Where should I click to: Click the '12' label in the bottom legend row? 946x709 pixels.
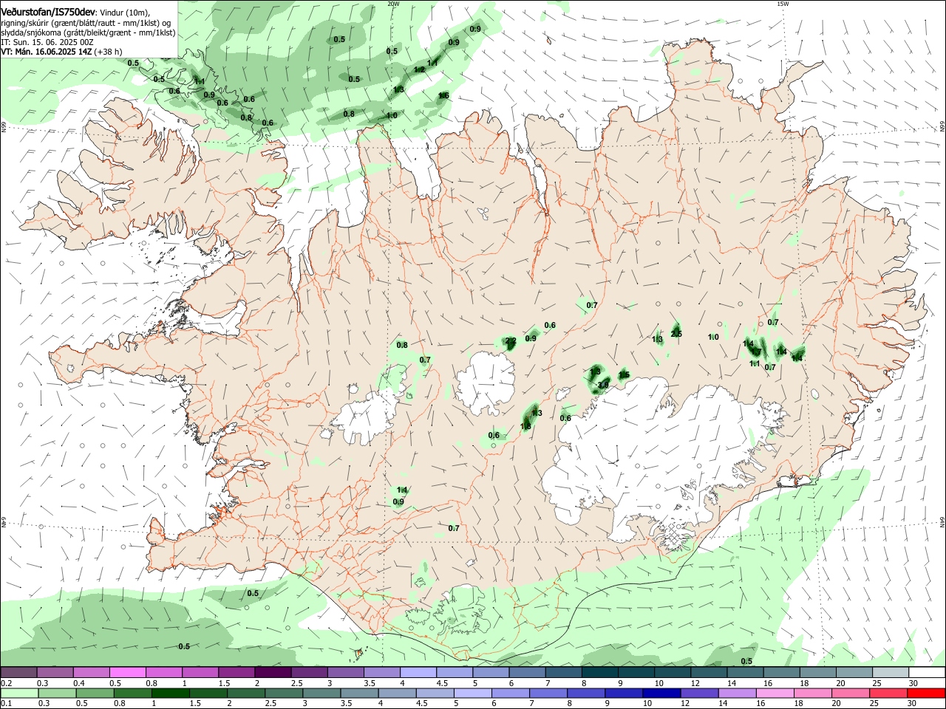685,704
